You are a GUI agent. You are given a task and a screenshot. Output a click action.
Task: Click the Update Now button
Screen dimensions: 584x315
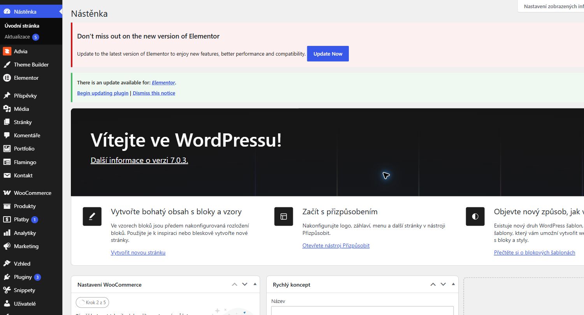tap(328, 54)
